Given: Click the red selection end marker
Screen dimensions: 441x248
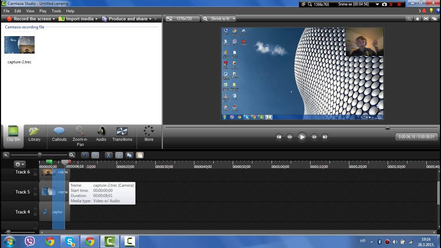Looking at the screenshot, I should (x=69, y=162).
